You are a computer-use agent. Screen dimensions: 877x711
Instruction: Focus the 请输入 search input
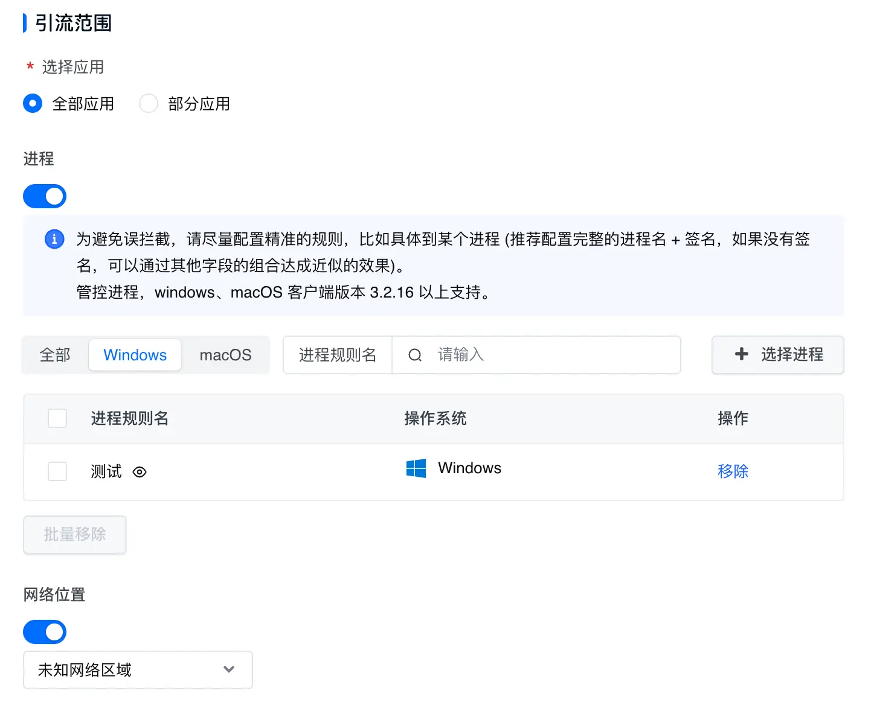[536, 355]
